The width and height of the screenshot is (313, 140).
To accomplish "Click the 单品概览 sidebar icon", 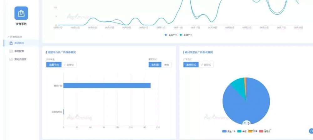I will click(x=11, y=43).
